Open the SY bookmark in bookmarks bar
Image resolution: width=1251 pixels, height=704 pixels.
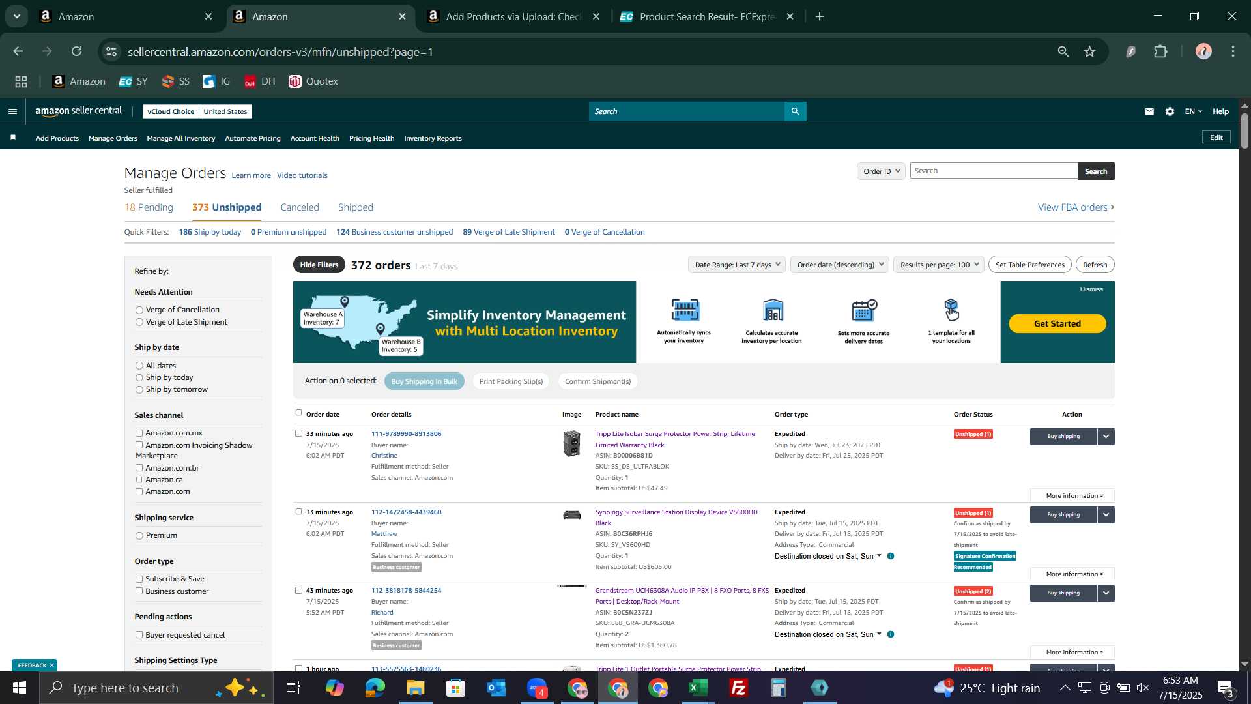tap(134, 81)
